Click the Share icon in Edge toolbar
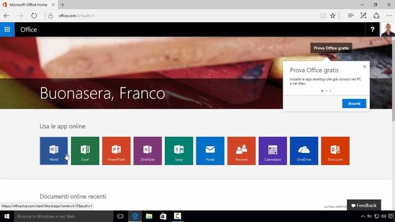The width and height of the screenshot is (395, 222). pos(376,15)
